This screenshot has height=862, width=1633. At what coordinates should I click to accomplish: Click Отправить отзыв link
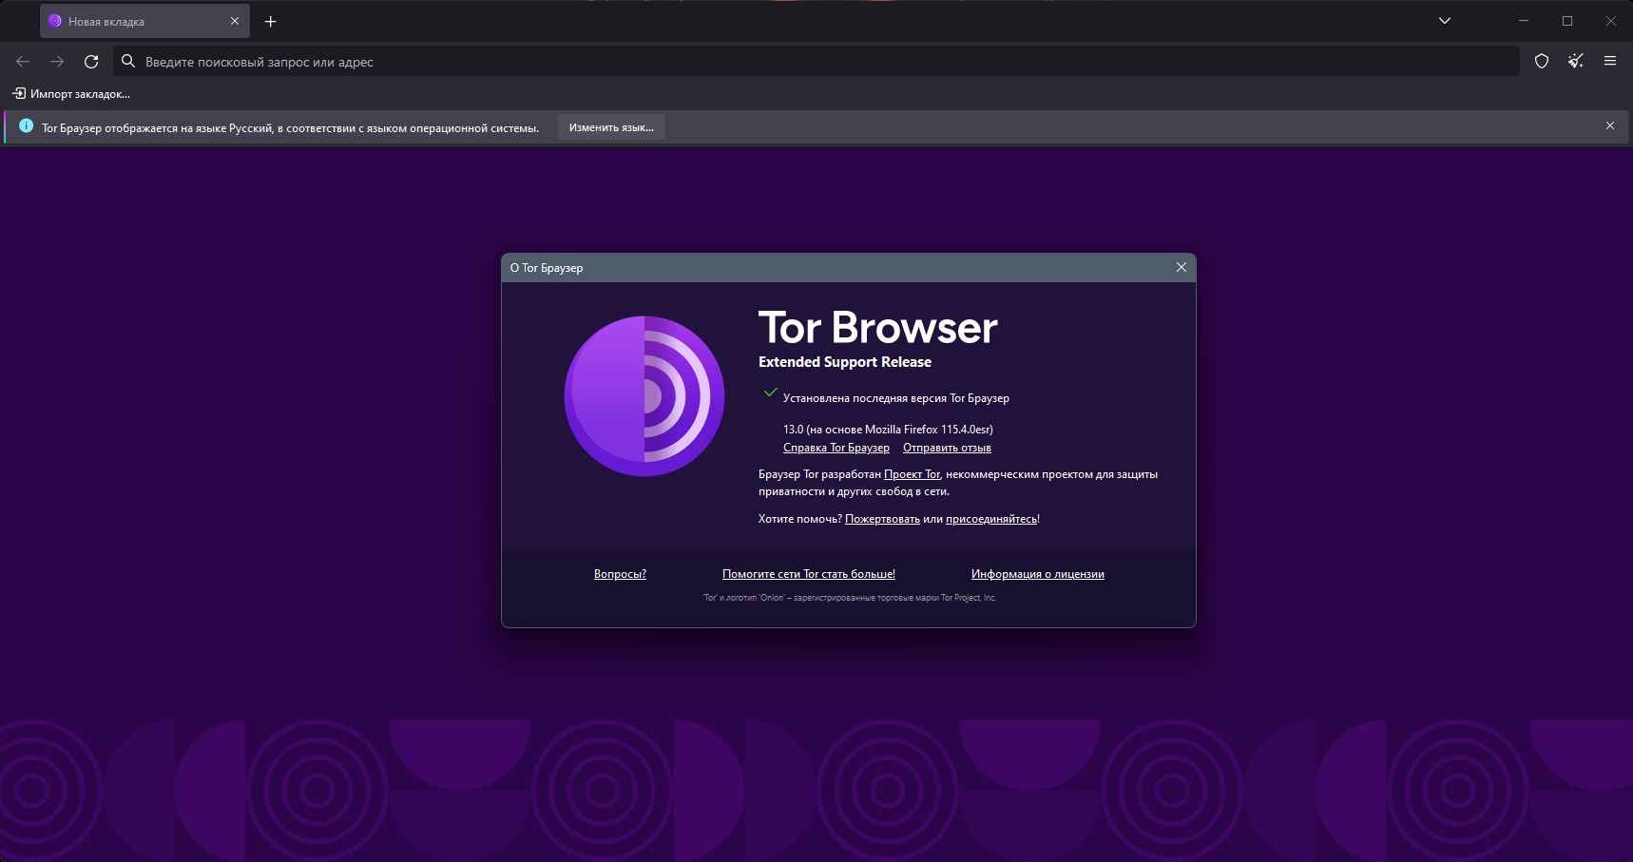coord(947,448)
